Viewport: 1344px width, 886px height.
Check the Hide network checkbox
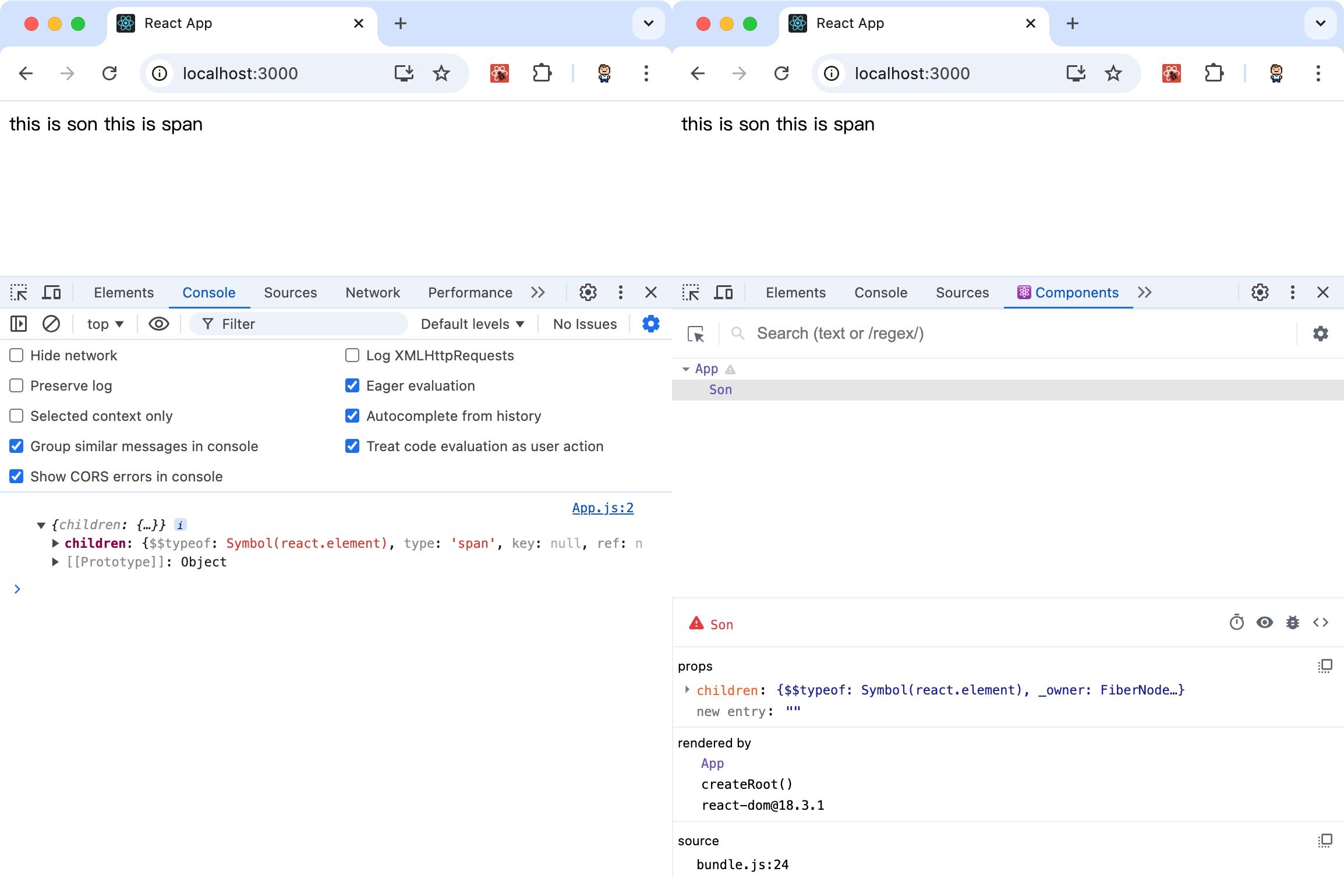tap(16, 355)
